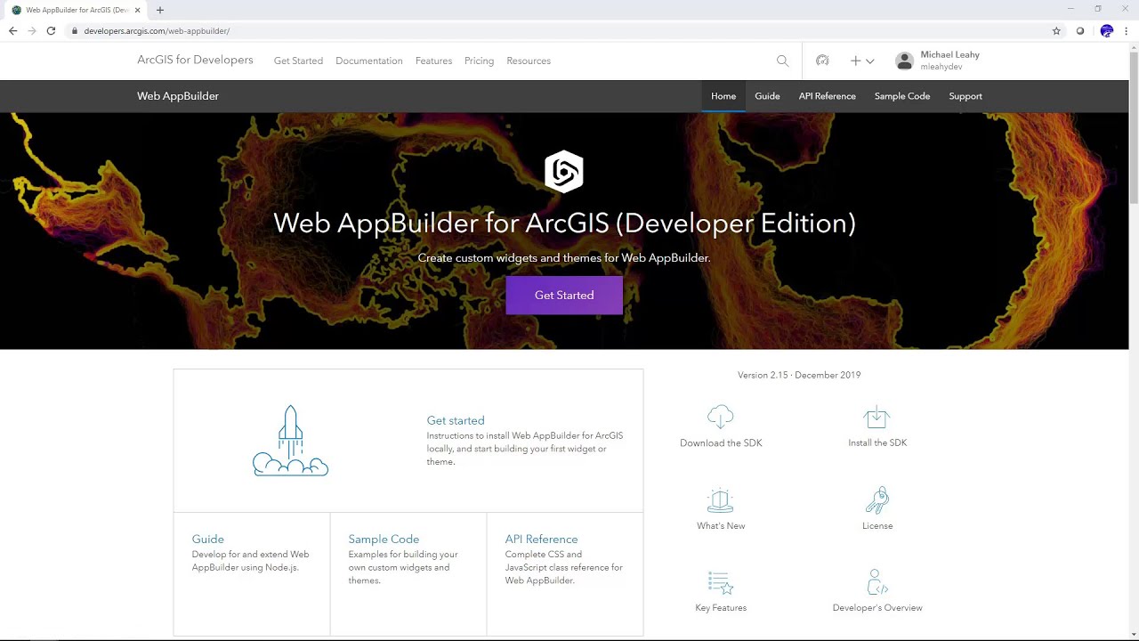
Task: Click the License key icon
Action: [876, 499]
